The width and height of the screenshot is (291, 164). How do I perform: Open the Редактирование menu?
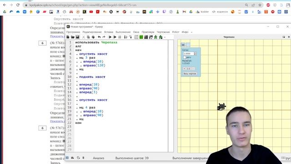[x=92, y=32]
